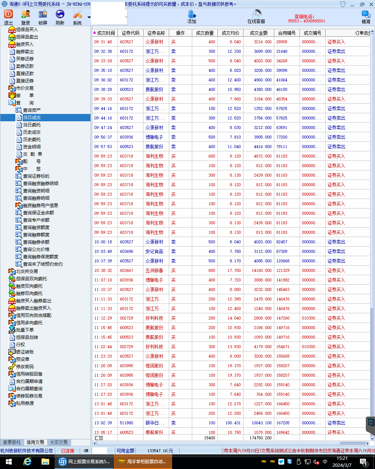Screen dimensions: 375x469
Task: Open 查询未了结预约合约 tree item
Action: (43, 264)
